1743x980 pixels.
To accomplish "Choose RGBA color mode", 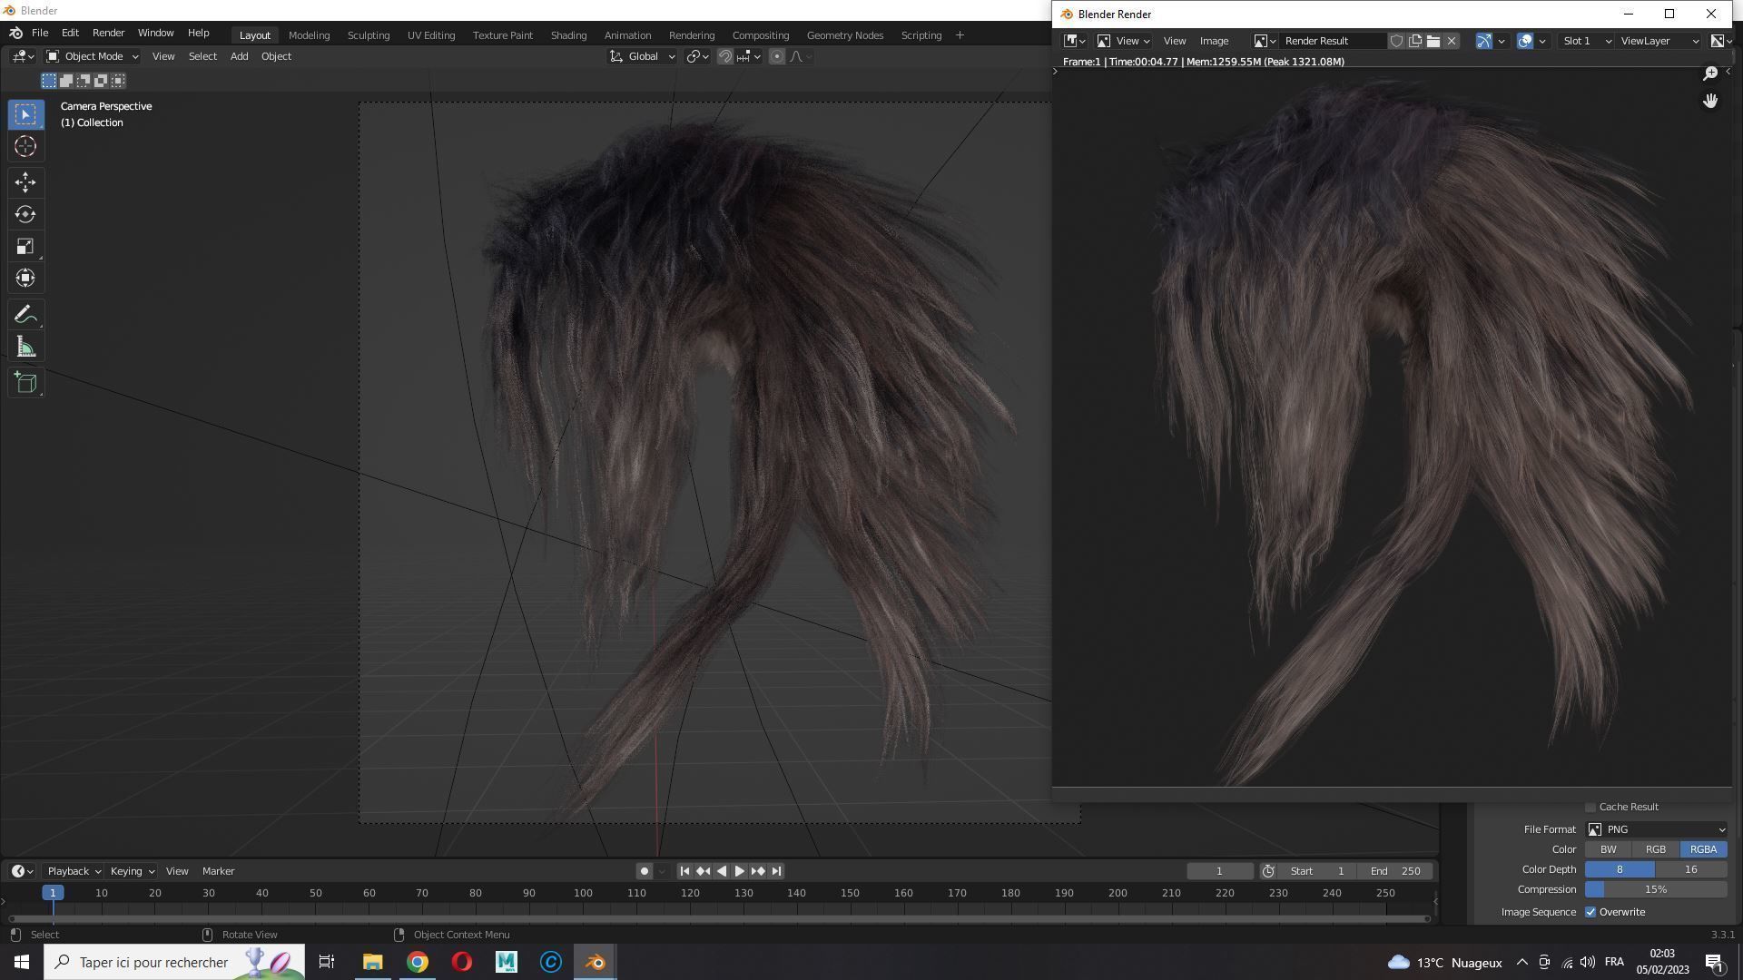I will tap(1703, 849).
